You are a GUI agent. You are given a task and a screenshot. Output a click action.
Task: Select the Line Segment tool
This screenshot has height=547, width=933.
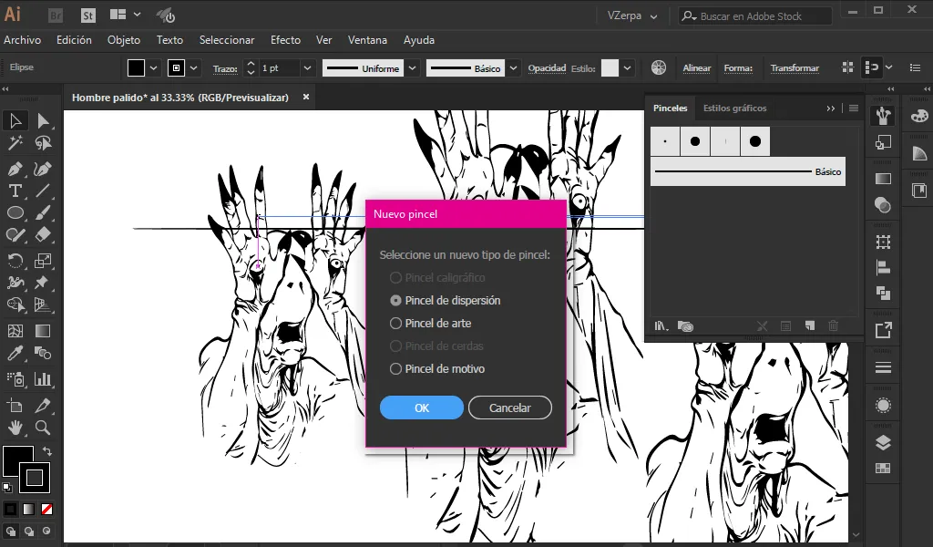tap(43, 191)
